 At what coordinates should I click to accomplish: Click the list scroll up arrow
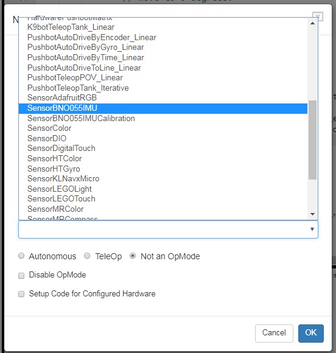(312, 23)
